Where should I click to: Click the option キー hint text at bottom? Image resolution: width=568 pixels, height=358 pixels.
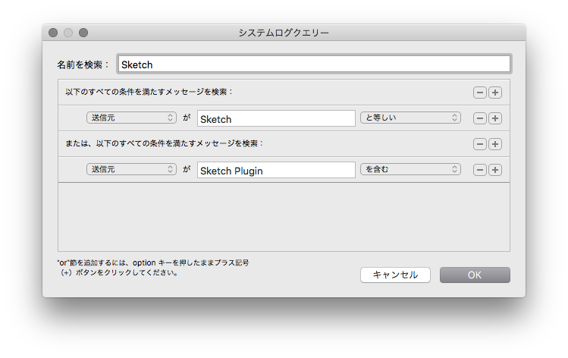[153, 268]
